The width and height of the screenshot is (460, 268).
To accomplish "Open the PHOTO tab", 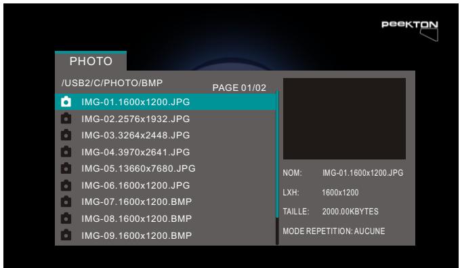I will [91, 61].
